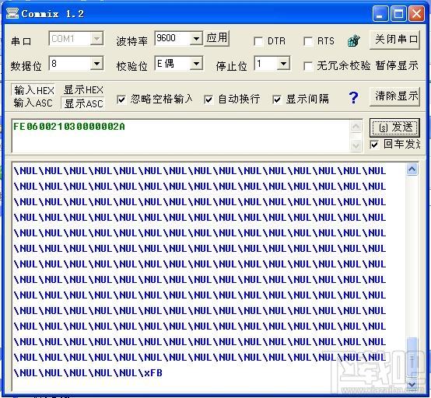Click output area scroll-up arrow icon
Screen dimensions: 431x398
pos(412,169)
